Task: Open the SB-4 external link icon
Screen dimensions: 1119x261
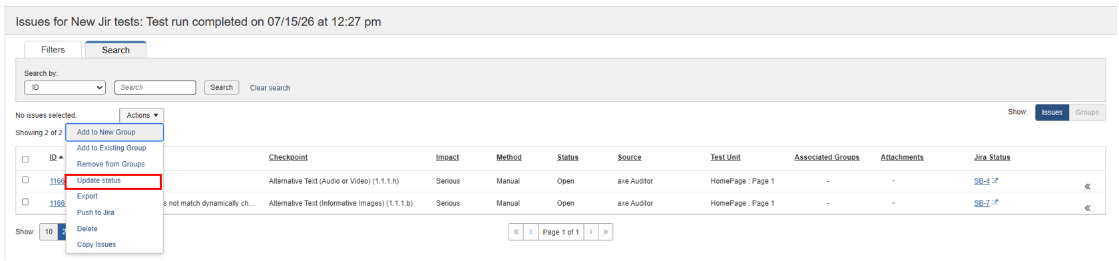Action: (x=995, y=180)
